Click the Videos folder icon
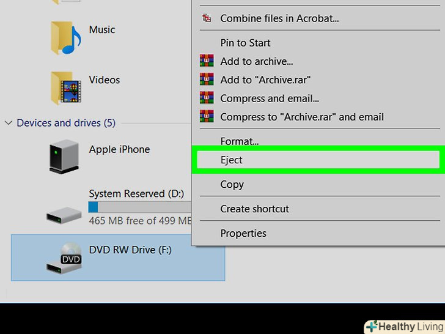Image resolution: width=445 pixels, height=334 pixels. tap(66, 88)
